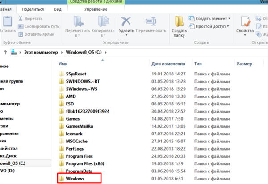Expand the chevron before Этот компьютер
268x184 pixels.
pyautogui.click(x=20, y=52)
